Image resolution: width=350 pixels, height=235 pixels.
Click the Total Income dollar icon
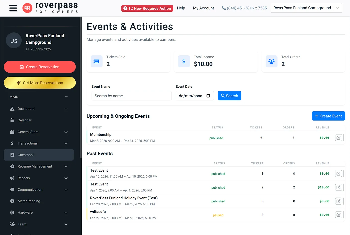click(184, 61)
